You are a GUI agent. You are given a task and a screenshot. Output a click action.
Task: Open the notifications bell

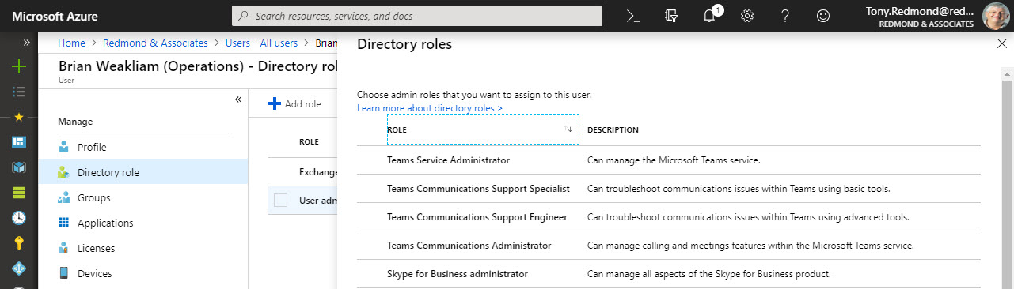point(709,17)
